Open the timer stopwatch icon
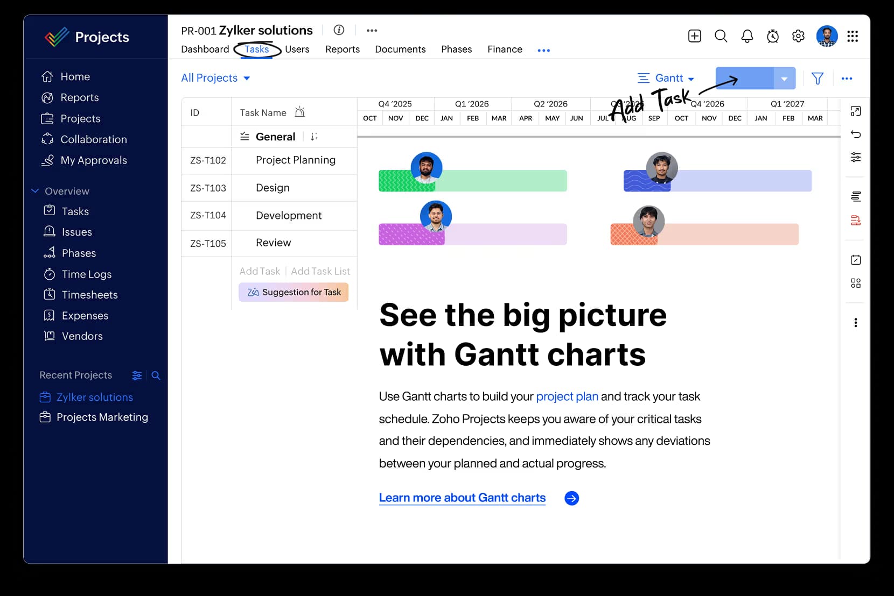The width and height of the screenshot is (894, 596). click(x=773, y=36)
